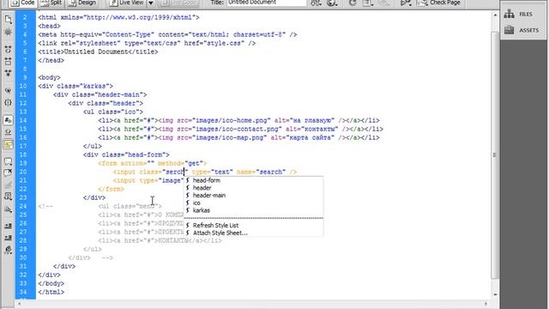Indent code icon

(x=8, y=226)
